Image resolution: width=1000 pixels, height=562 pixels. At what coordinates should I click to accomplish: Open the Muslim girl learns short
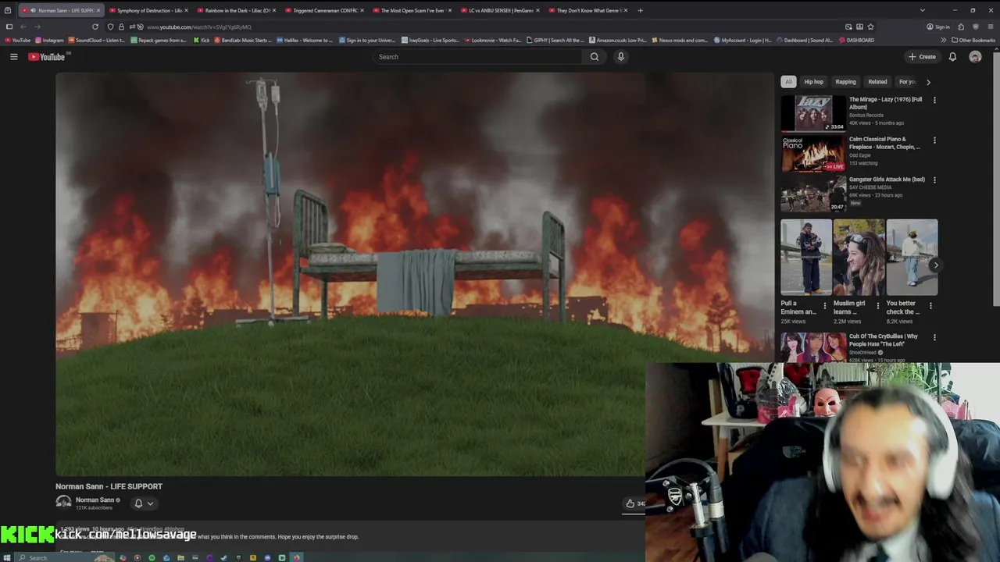click(859, 258)
